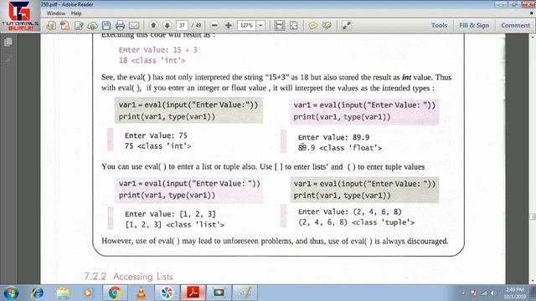Show hidden system tray icons
The width and height of the screenshot is (536, 301).
(463, 293)
